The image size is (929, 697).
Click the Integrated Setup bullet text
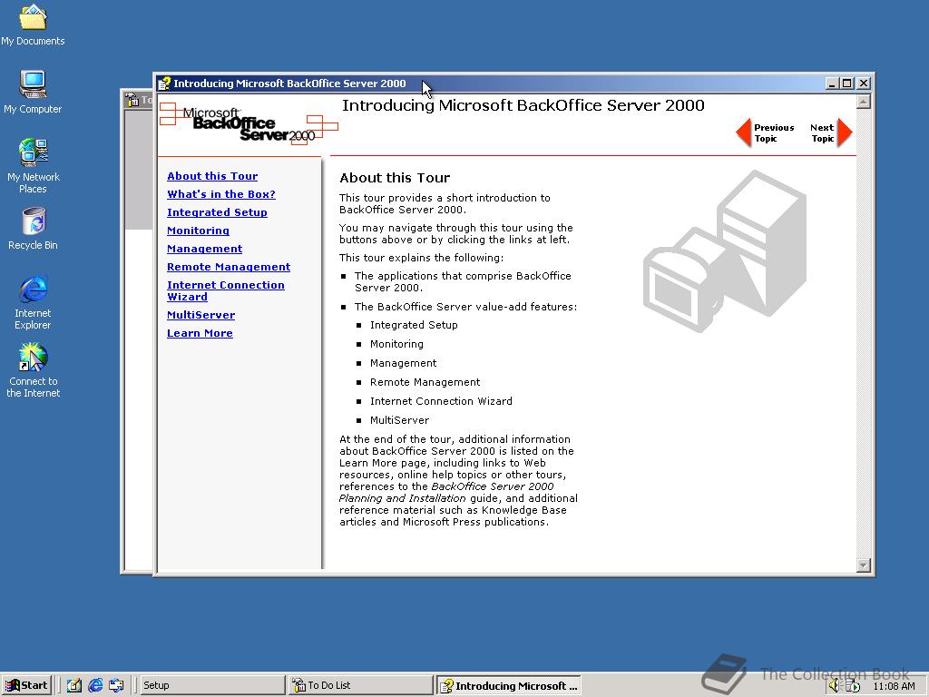pos(414,325)
